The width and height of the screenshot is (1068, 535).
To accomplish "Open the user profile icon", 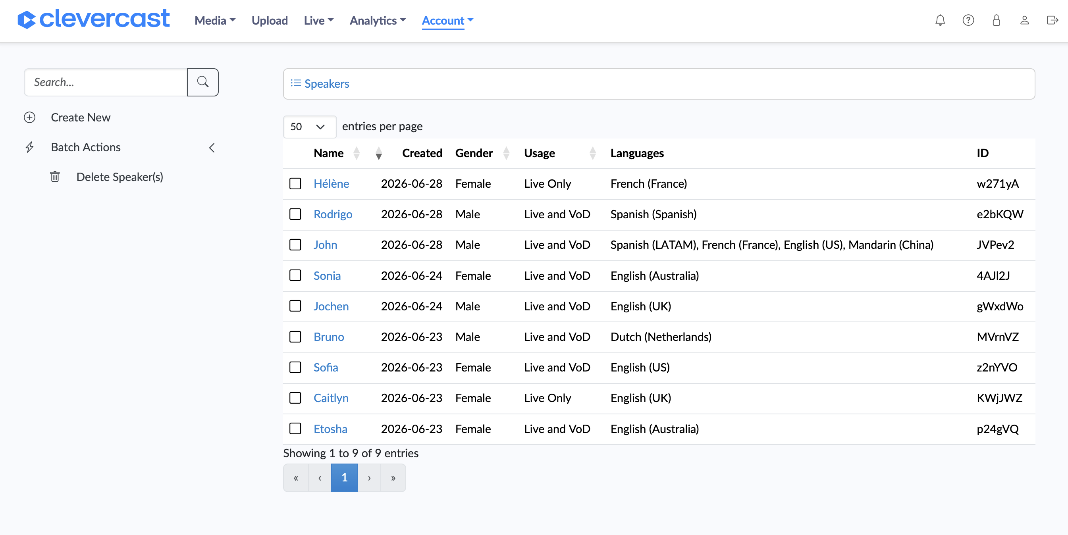I will tap(1024, 20).
